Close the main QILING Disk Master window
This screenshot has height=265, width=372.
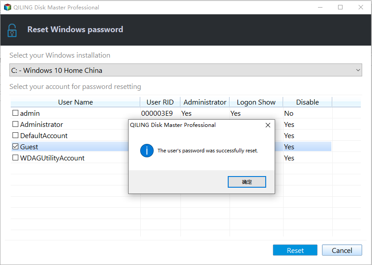[x=361, y=7]
